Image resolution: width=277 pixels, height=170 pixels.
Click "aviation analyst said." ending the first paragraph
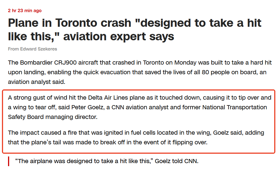pyautogui.click(x=37, y=82)
